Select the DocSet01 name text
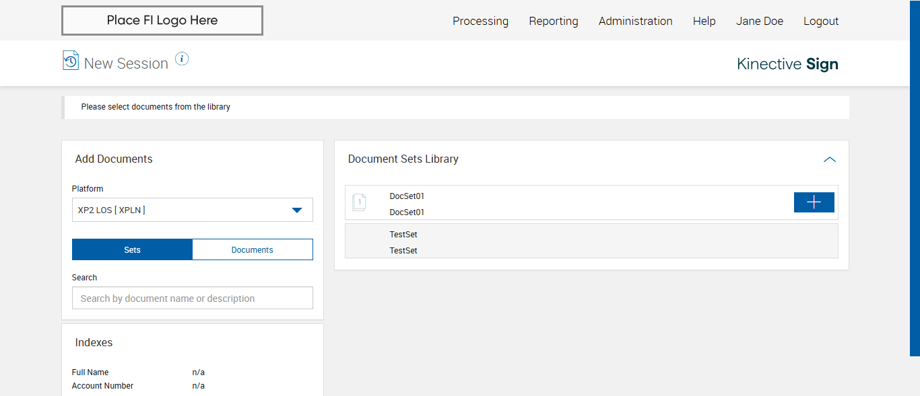This screenshot has width=920, height=396. tap(407, 196)
